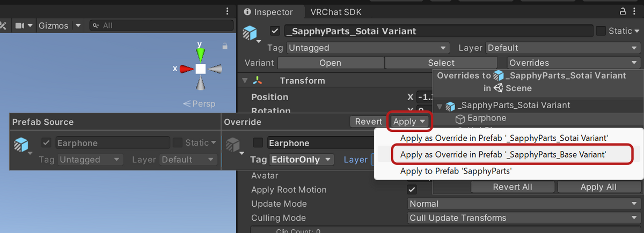Click the Select variant button
Viewport: 644px width, 233px height.
[441, 63]
